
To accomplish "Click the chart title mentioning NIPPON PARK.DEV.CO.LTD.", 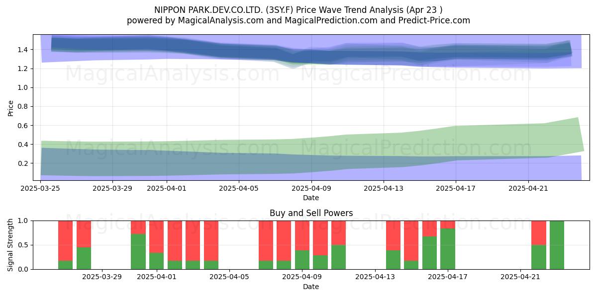I will click(x=298, y=9).
